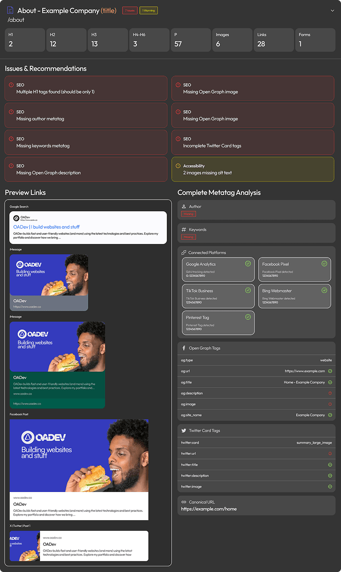341x572 pixels.
Task: Click the Multiple H1 tags found issue
Action: point(86,88)
